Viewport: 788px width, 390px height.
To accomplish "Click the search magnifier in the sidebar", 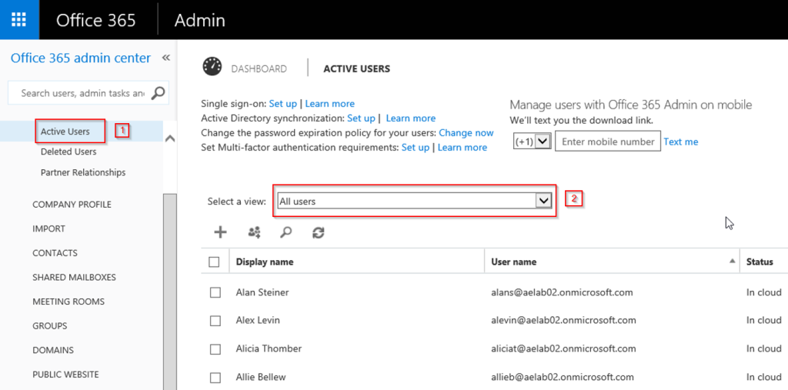I will click(158, 93).
